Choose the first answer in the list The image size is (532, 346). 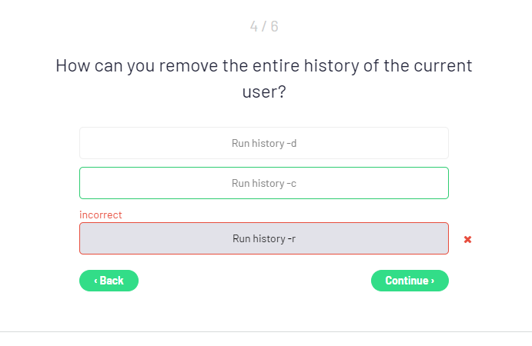(x=263, y=143)
